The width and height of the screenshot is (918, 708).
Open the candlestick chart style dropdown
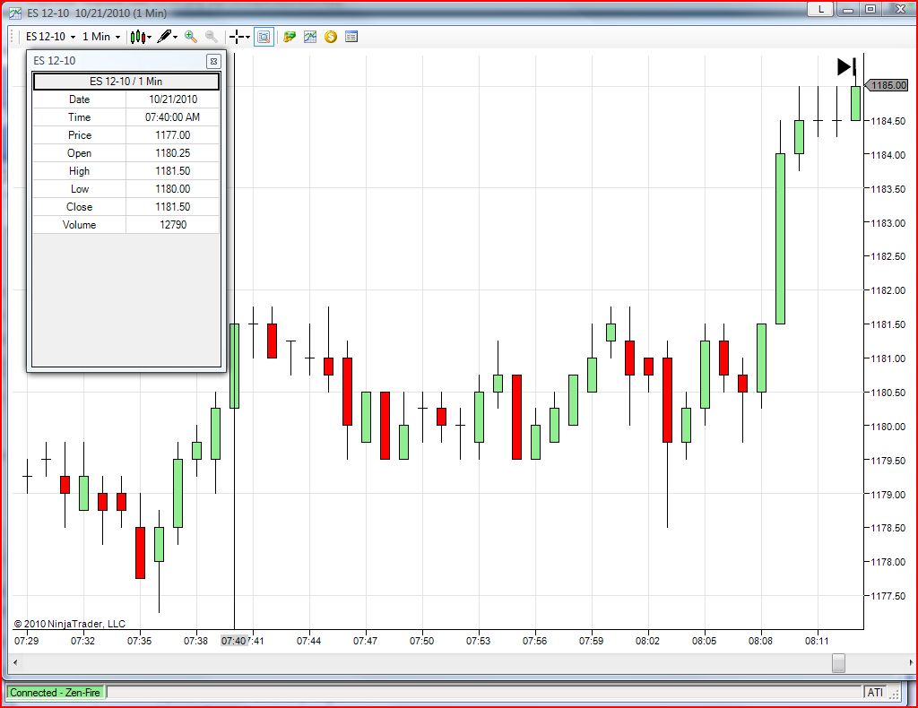pos(141,37)
